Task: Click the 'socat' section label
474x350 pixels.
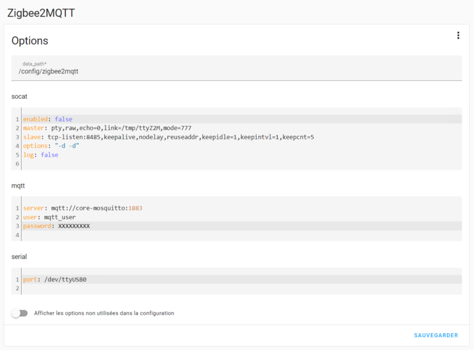Action: tap(19, 96)
